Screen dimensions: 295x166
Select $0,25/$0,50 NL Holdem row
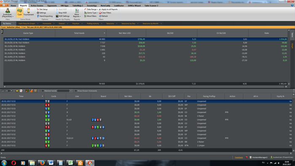point(145,53)
